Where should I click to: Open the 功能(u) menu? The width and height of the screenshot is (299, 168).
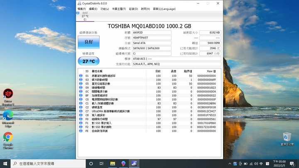105,9
